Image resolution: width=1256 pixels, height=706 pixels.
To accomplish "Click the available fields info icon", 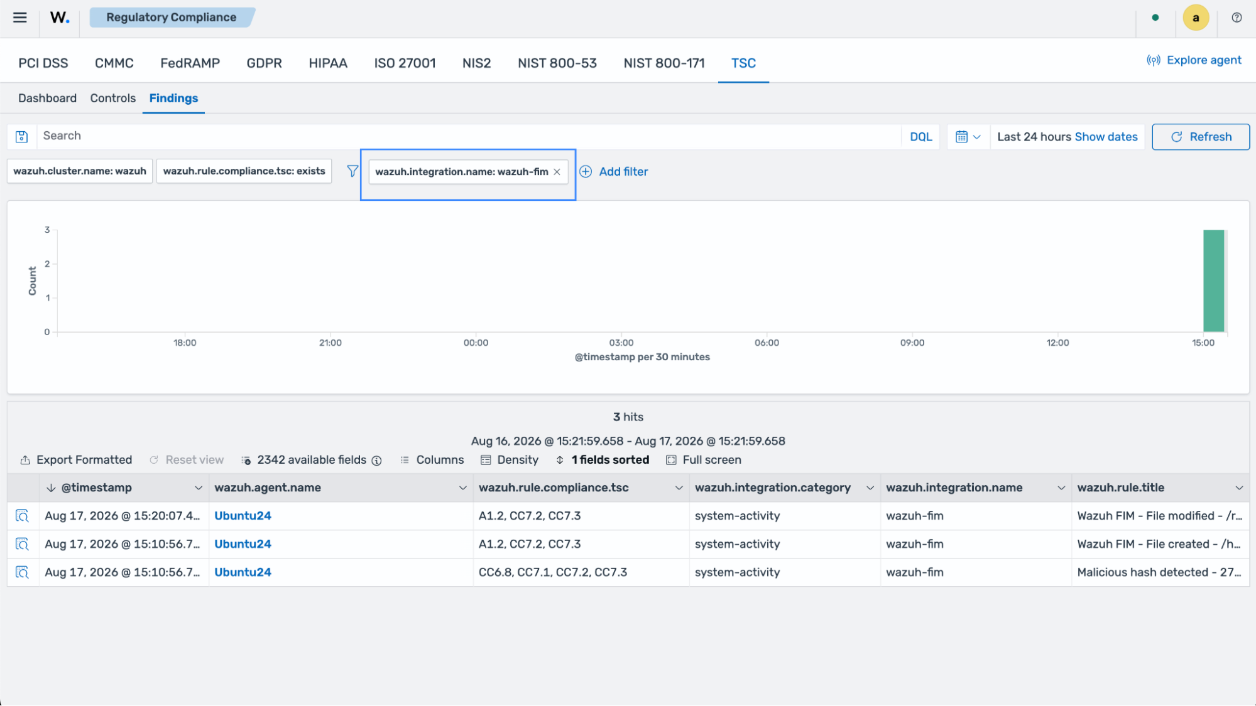I will tap(376, 461).
